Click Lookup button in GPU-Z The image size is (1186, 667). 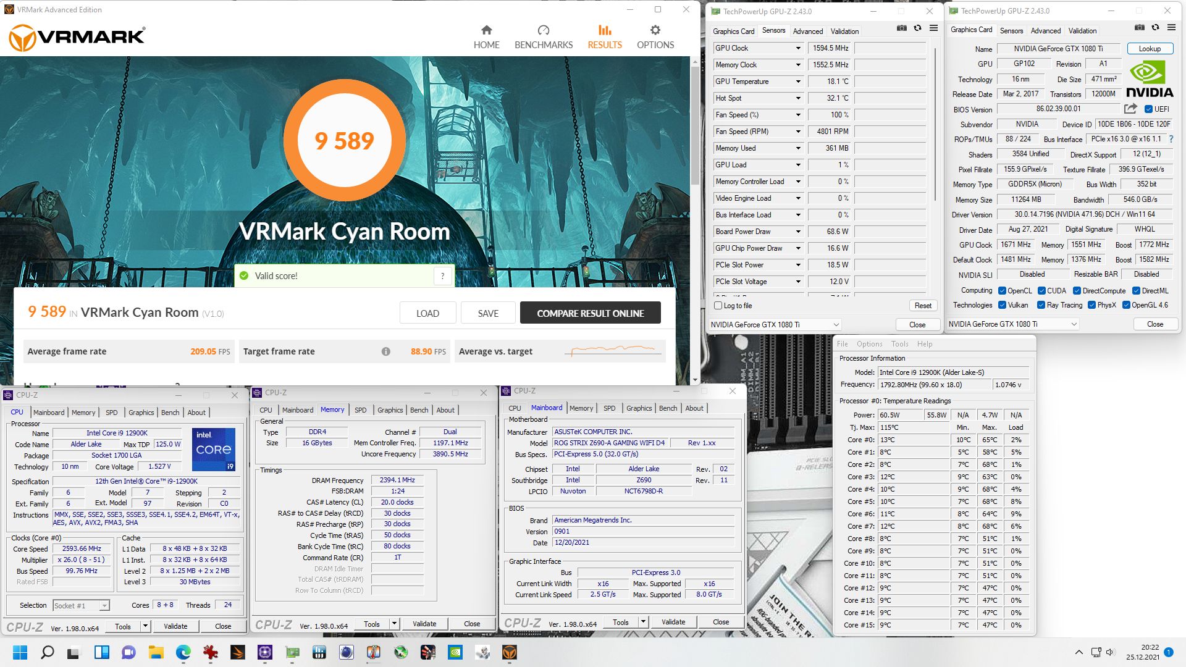pyautogui.click(x=1150, y=49)
